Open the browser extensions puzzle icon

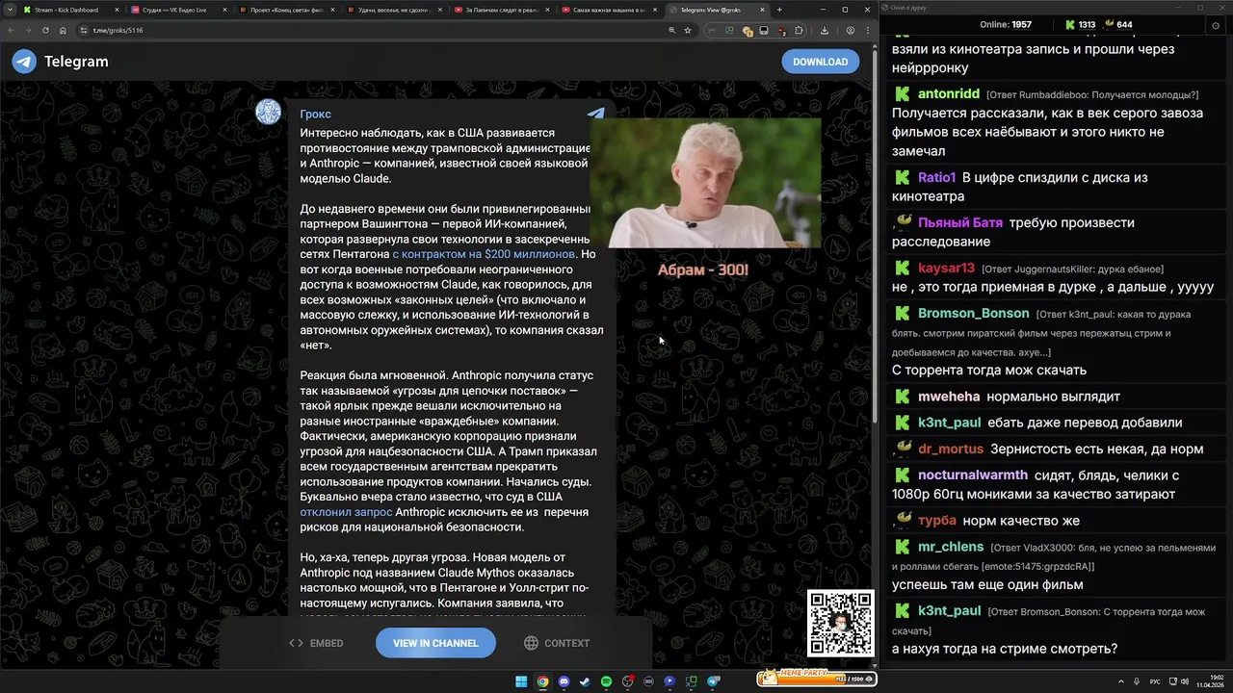[799, 30]
